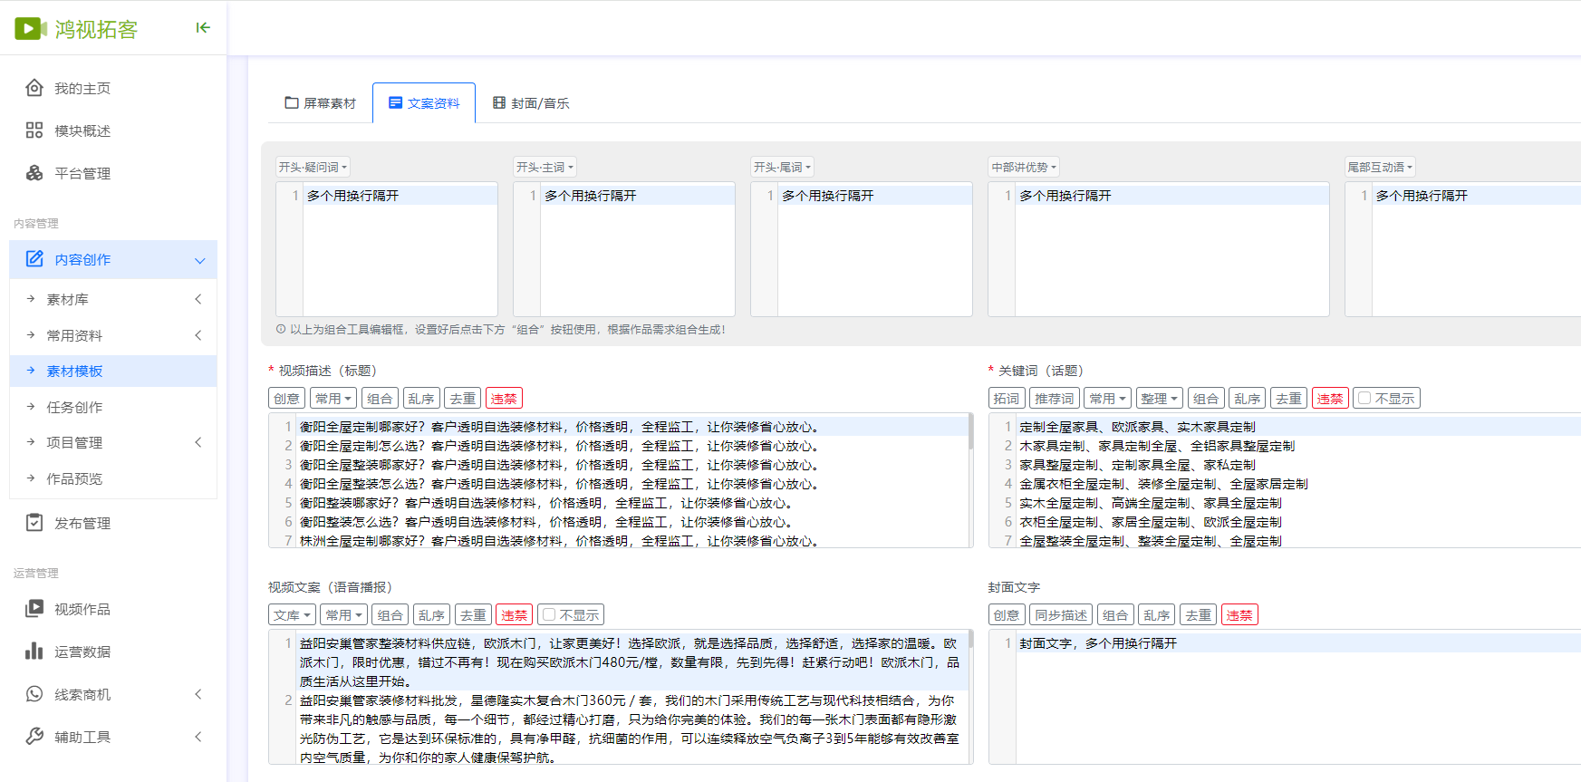The image size is (1581, 782).
Task: Click 推荐词 button
Action: click(x=1054, y=399)
